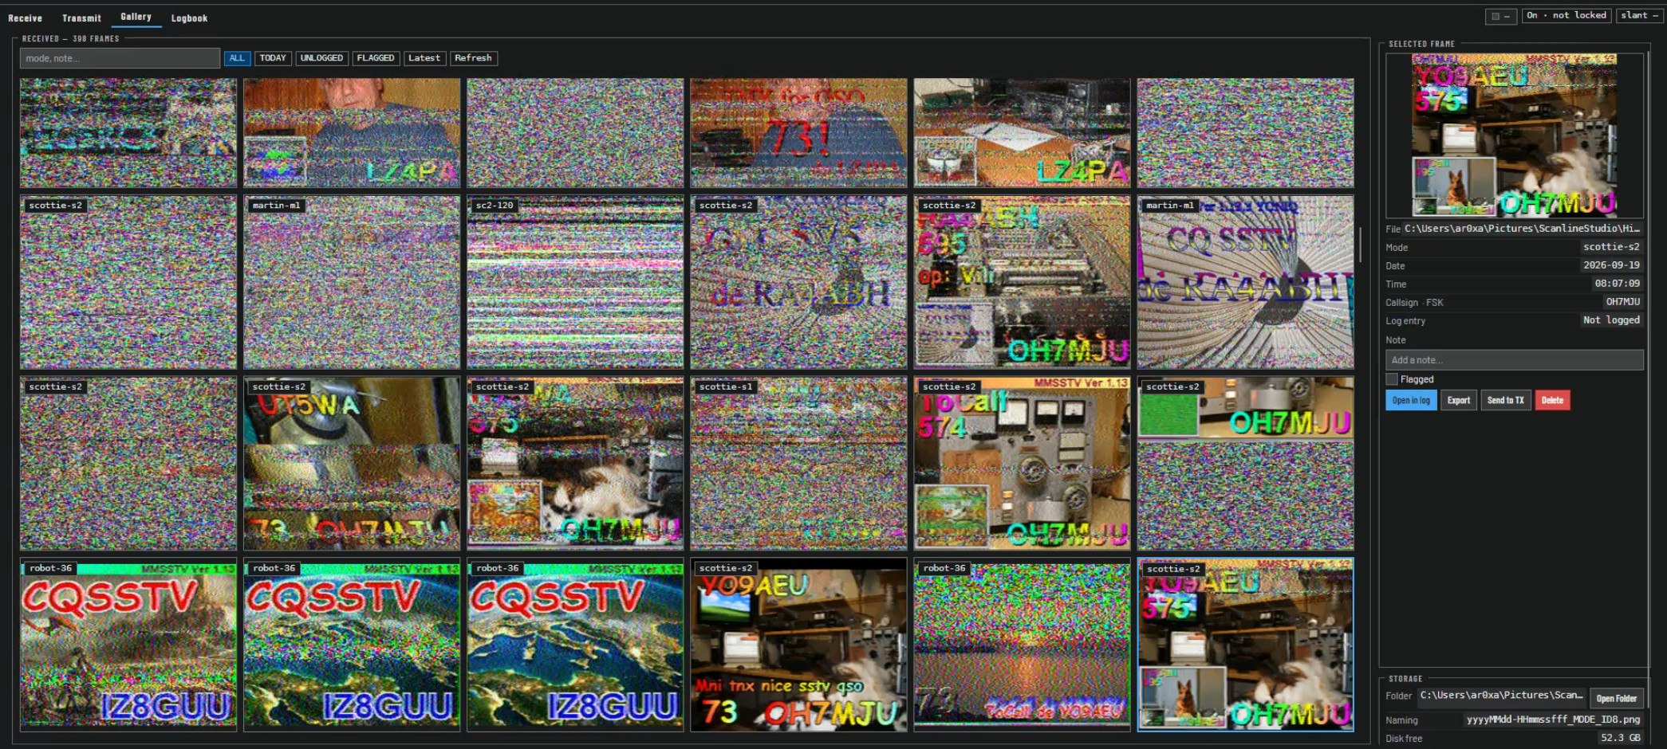Enable the ALL frames filter
1667x749 pixels.
[237, 58]
